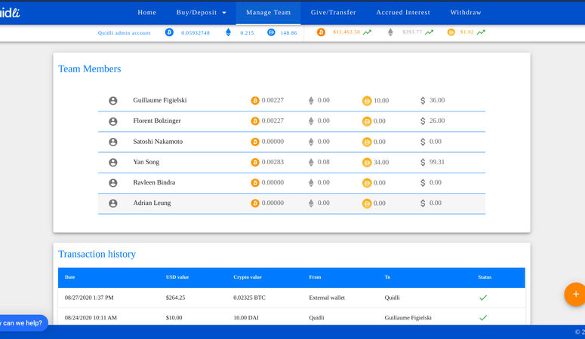
Task: Click Adrian Leung's Bitcoin icon
Action: click(x=255, y=203)
